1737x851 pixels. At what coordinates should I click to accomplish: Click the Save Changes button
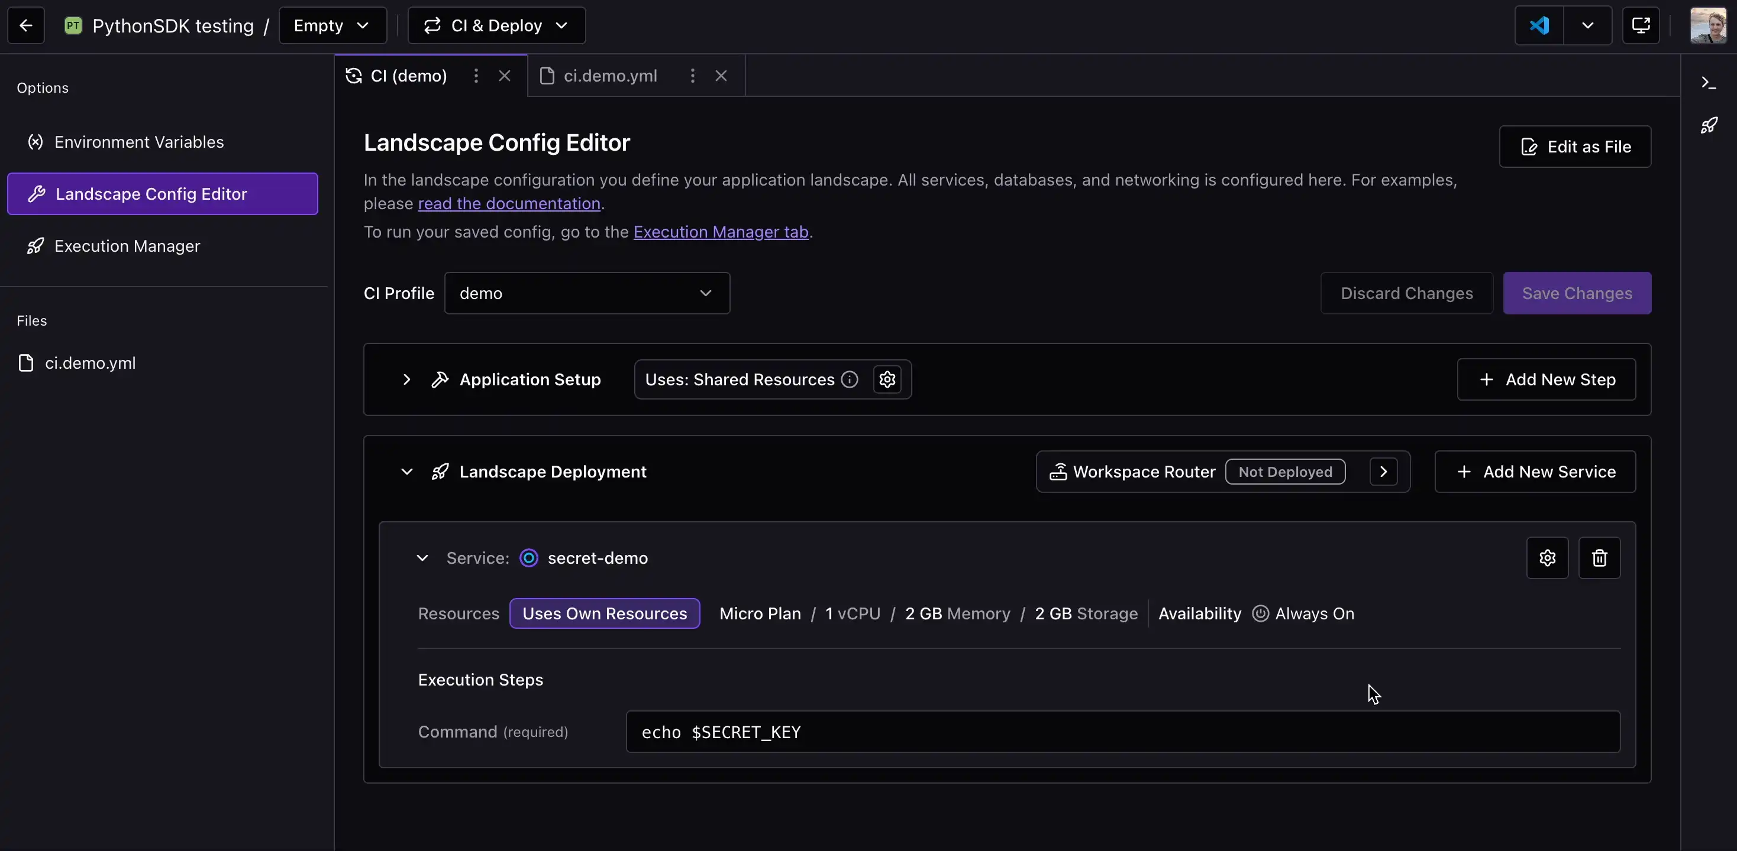tap(1577, 293)
